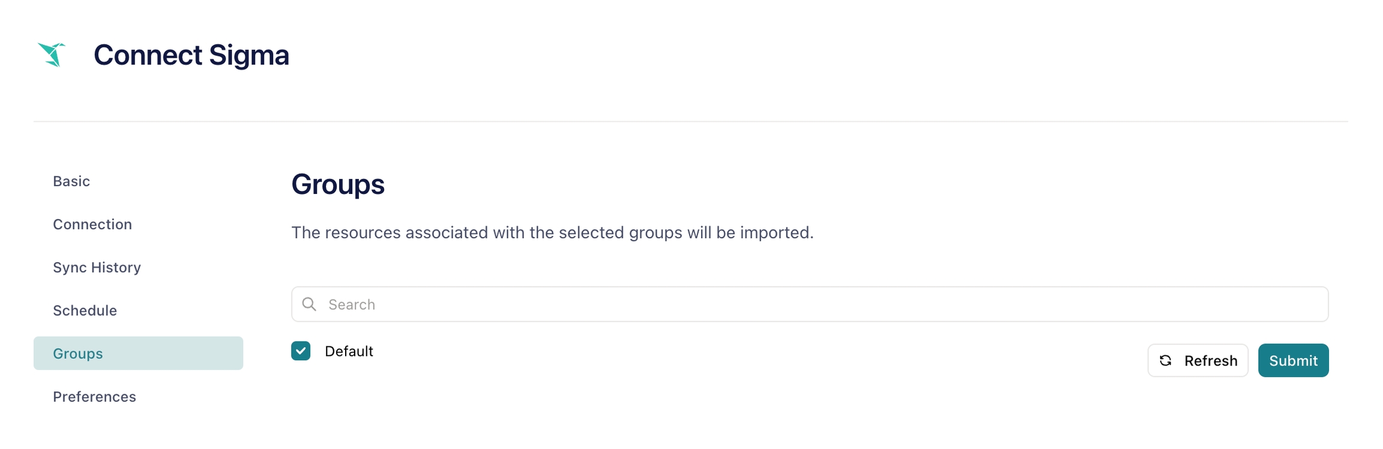Submit the selected groups

click(1293, 360)
